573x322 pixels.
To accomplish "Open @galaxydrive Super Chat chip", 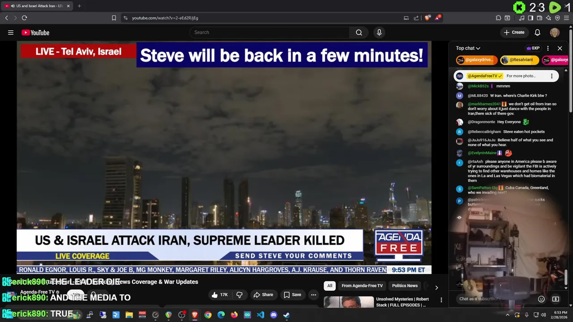I will click(477, 60).
